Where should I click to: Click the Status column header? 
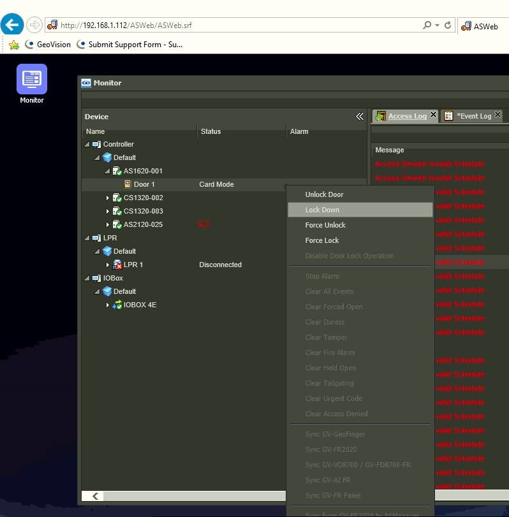pyautogui.click(x=242, y=131)
